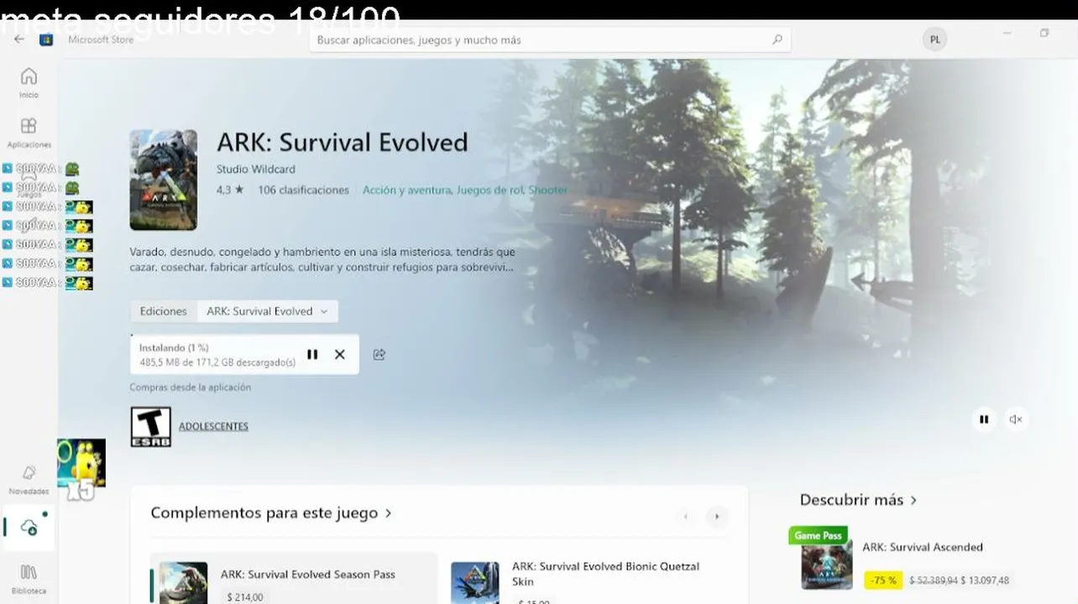
Task: Expand the truncated game description text
Action: pos(322,259)
